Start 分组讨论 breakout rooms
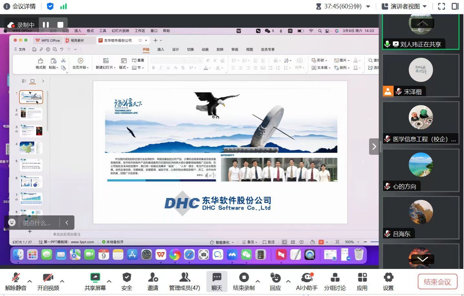464x296 pixels. (335, 278)
